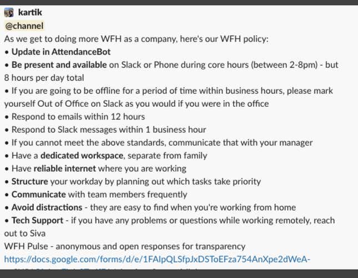This screenshot has width=358, height=278.
Task: Click the 'Avoid distractions' bold text
Action: [47, 207]
